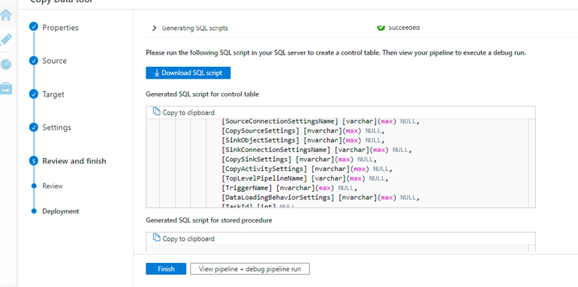The width and height of the screenshot is (578, 287).
Task: Open the Manage toolbox icon in sidebar
Action: [x=6, y=88]
